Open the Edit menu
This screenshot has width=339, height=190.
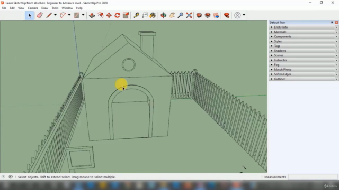click(12, 8)
